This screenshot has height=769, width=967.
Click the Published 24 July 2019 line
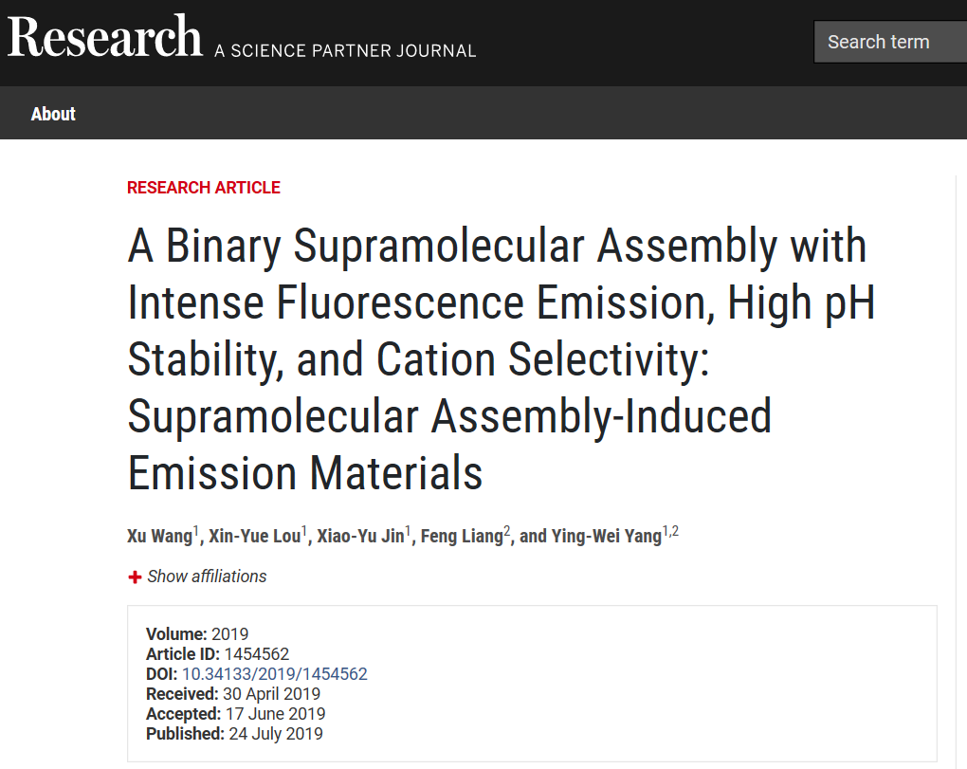coord(234,734)
